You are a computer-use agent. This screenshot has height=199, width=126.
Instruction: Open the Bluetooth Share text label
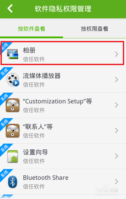46,178
